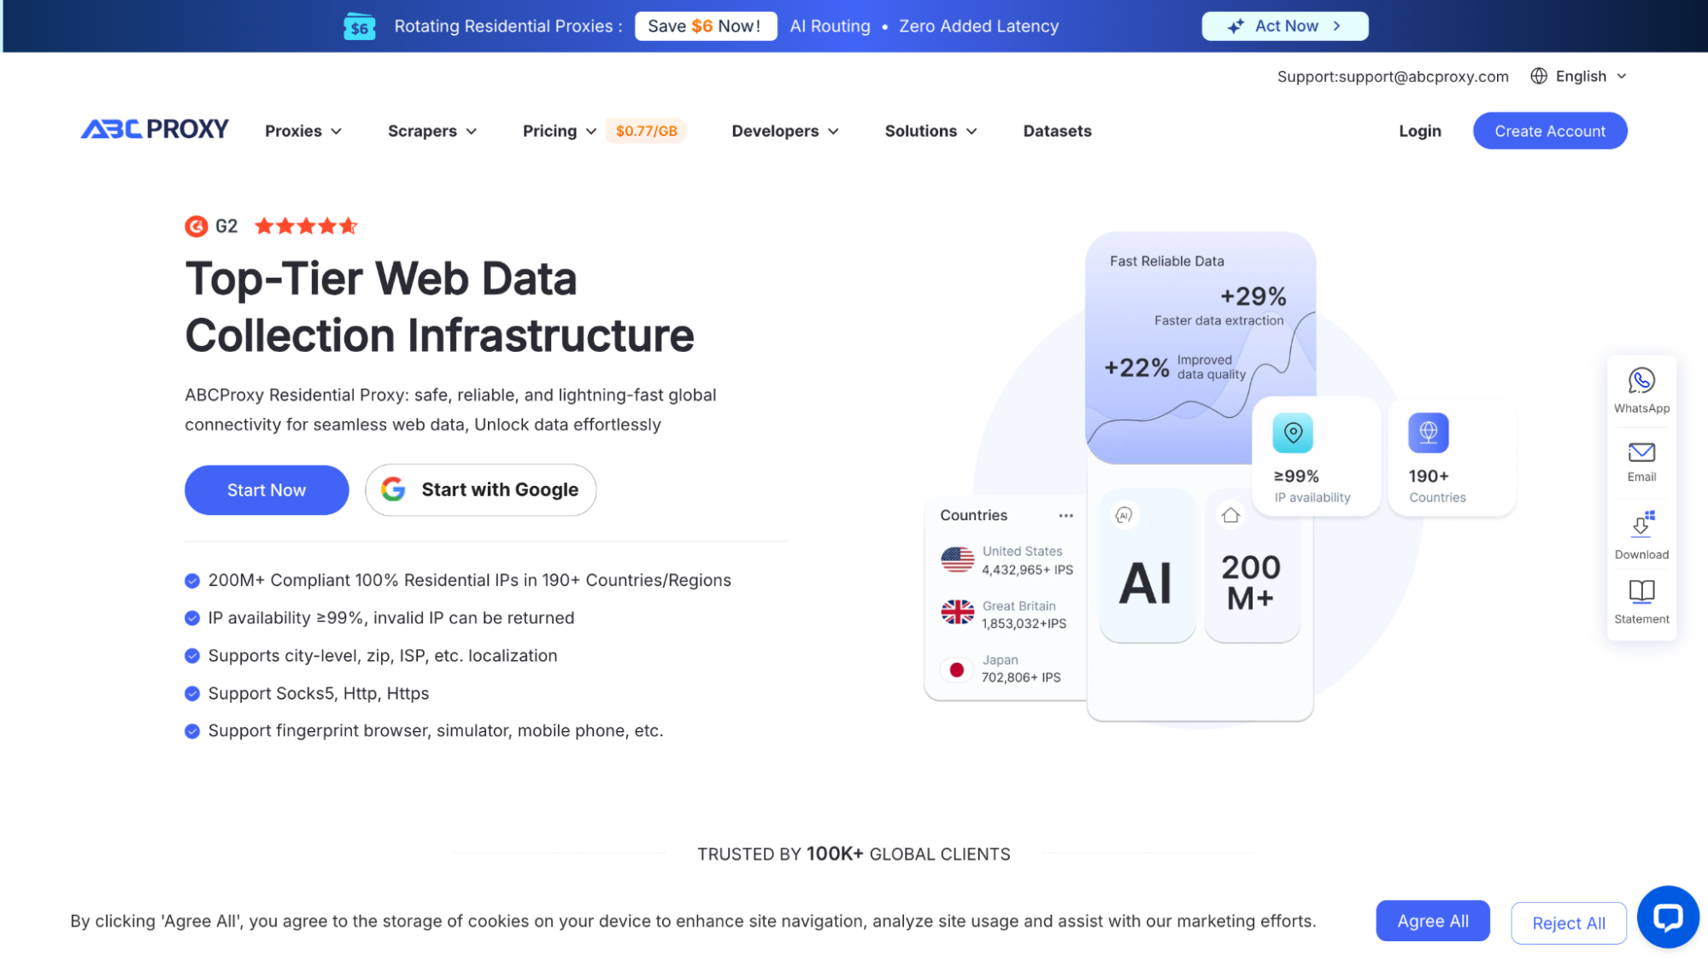
Task: Expand the Proxies menu
Action: 303,131
